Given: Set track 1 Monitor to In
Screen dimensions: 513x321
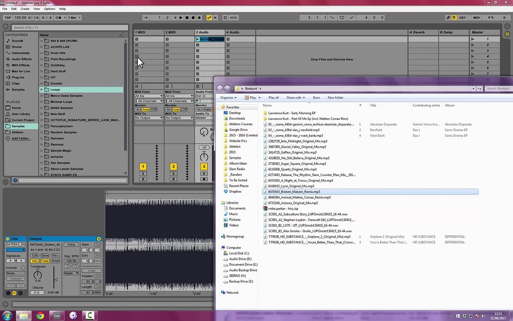Looking at the screenshot, I should click(x=138, y=109).
